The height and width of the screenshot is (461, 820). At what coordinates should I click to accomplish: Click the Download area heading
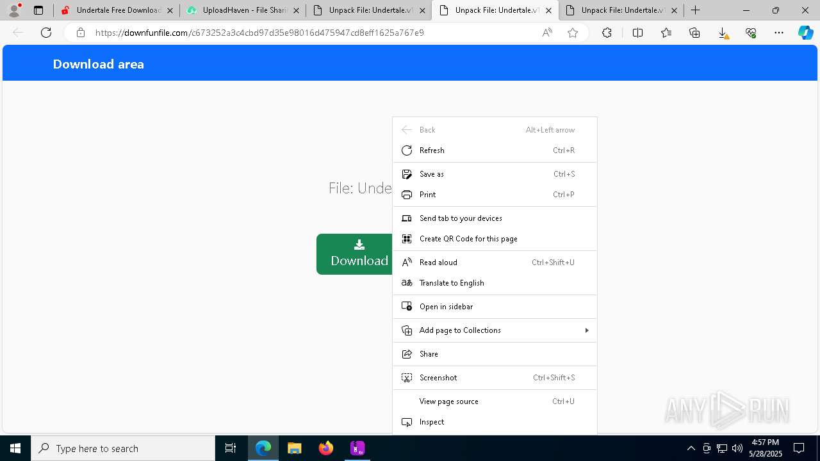point(99,64)
